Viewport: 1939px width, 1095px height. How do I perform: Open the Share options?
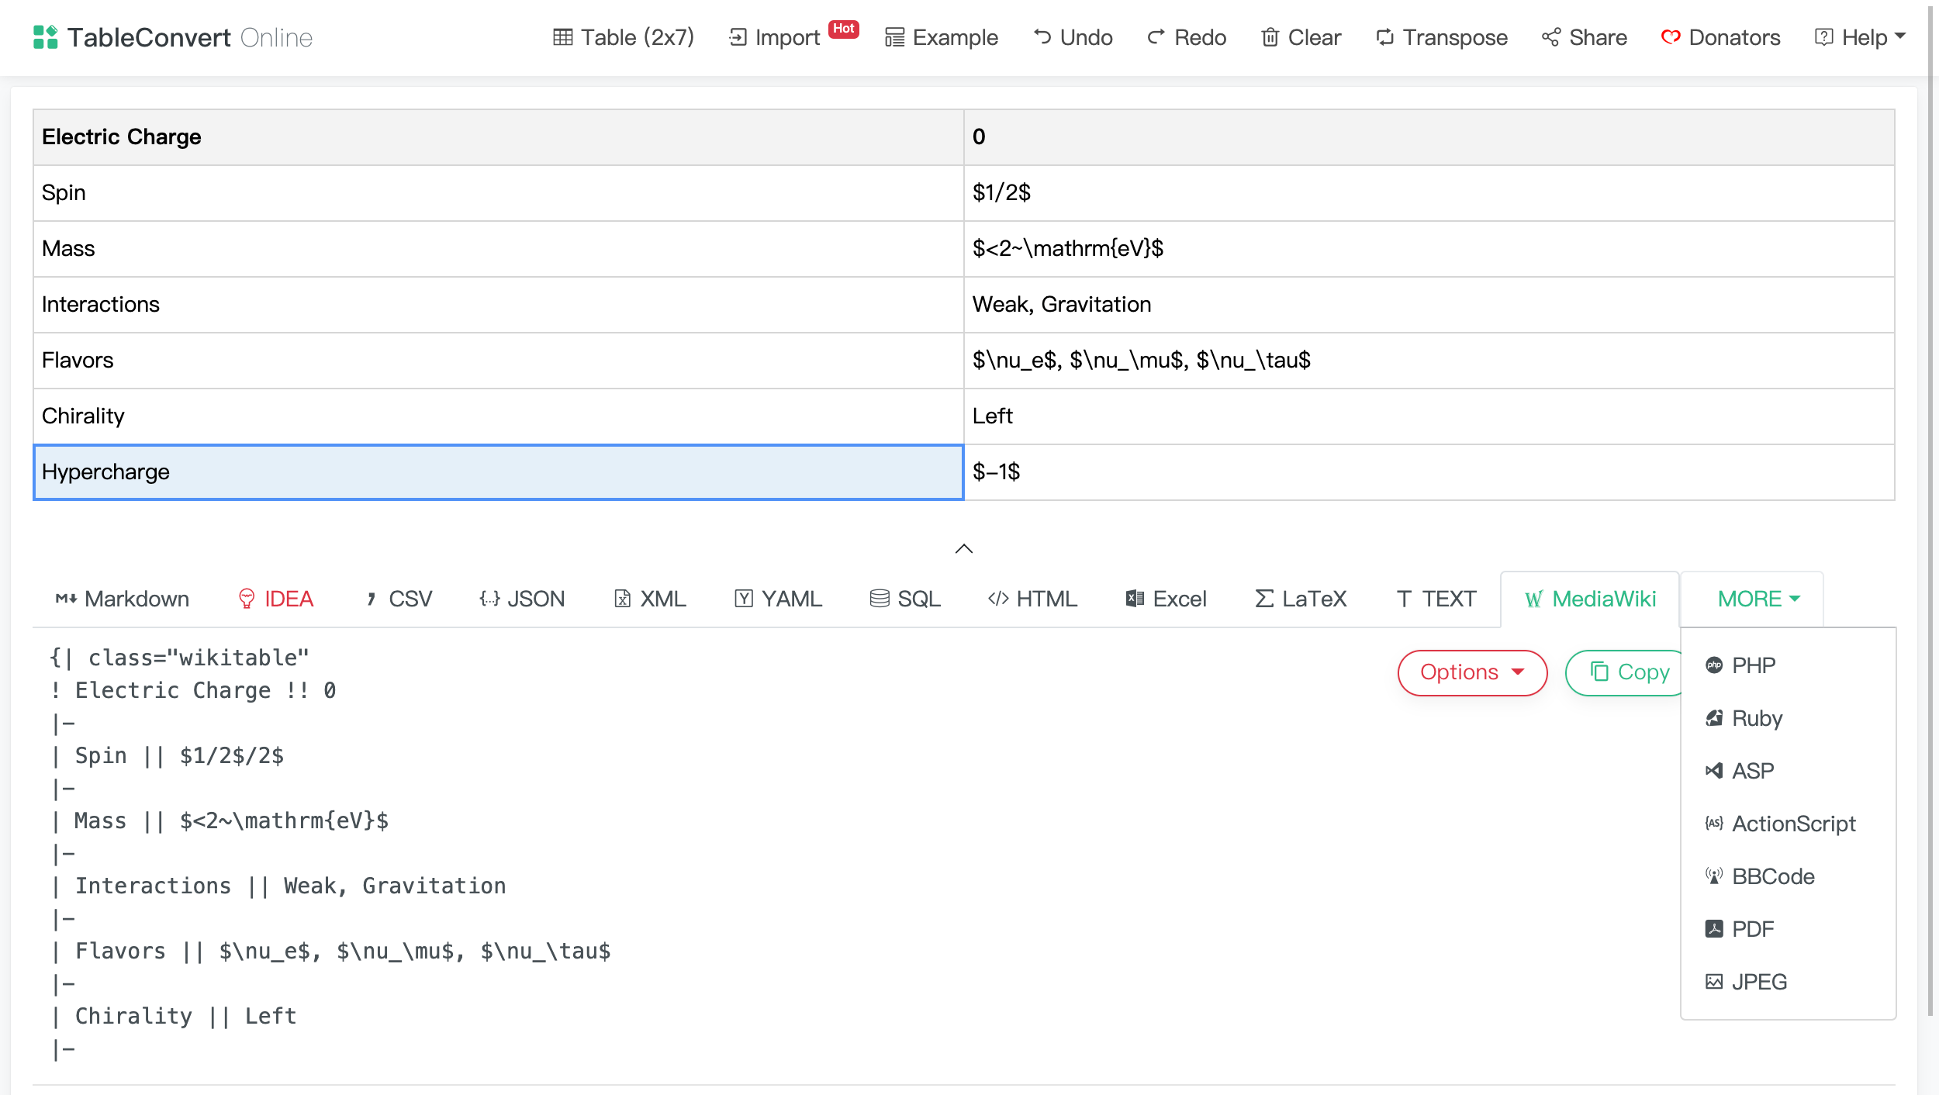coord(1584,37)
